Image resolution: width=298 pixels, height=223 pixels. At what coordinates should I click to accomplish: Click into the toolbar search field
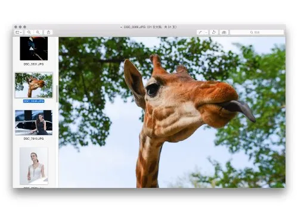click(257, 32)
